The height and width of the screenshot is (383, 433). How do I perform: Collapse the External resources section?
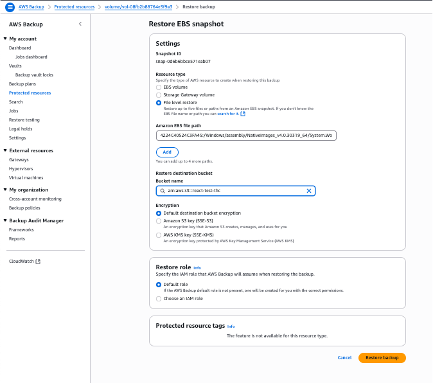[x=5, y=150]
